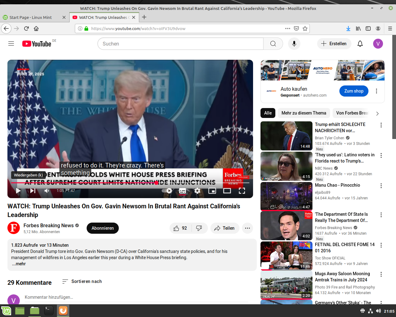Reload the page in Firefox
The height and width of the screenshot is (317, 396).
26,28
